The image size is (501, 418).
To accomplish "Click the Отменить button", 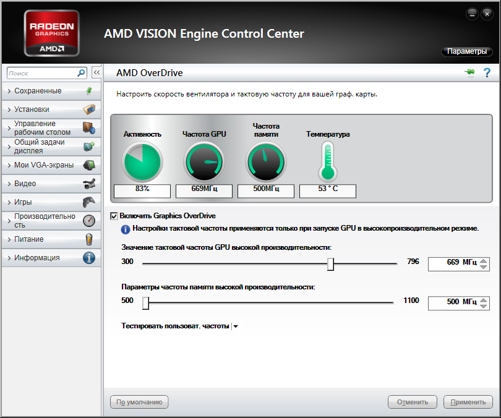I will (413, 402).
